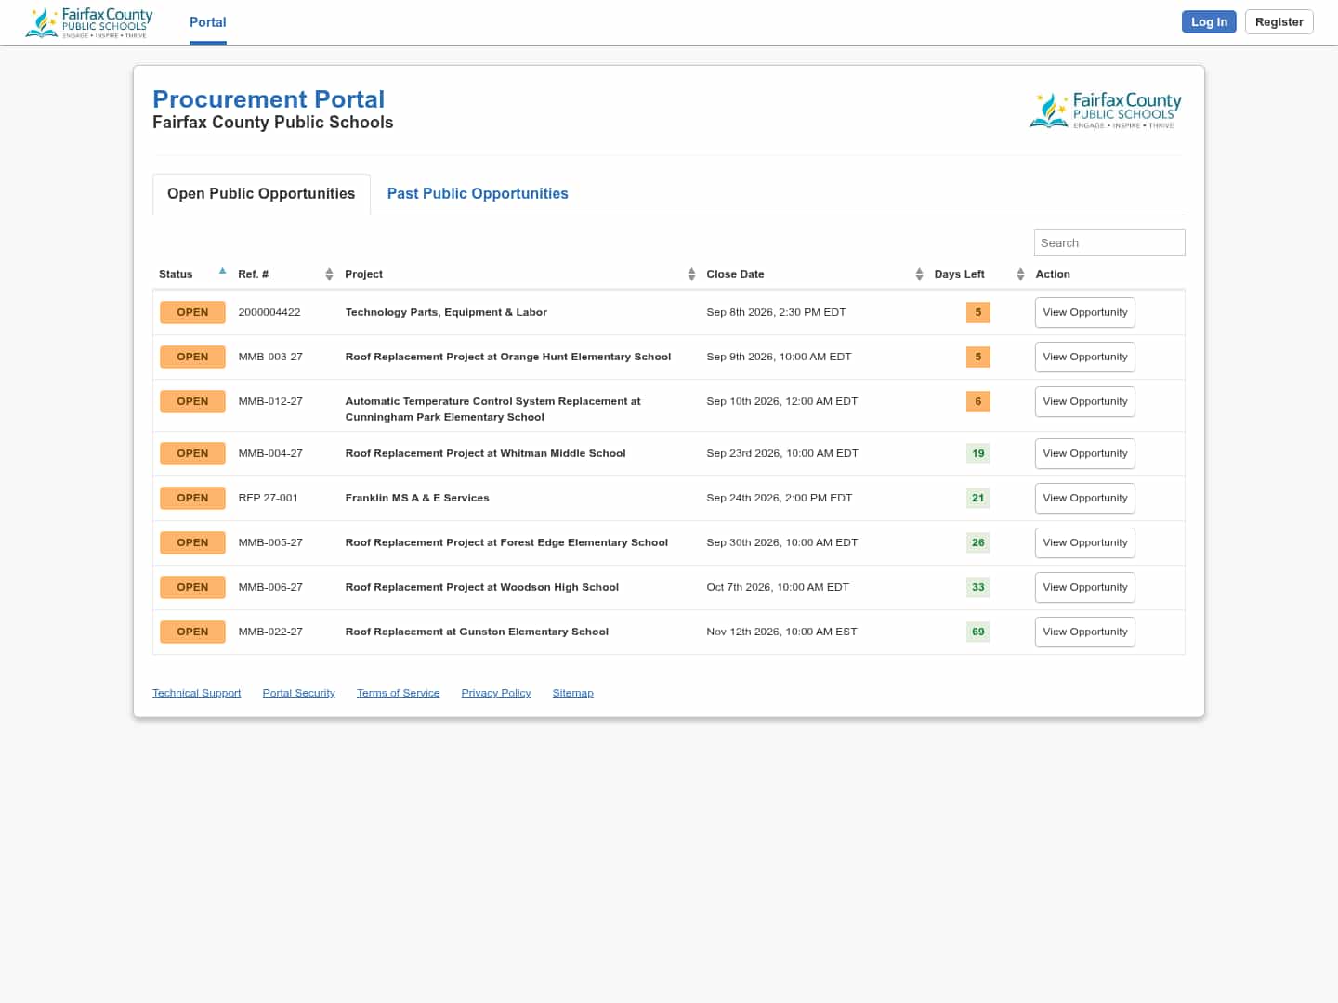Click OPEN status badge for MMB-003-27
Screen dimensions: 1338x1003
pos(192,358)
